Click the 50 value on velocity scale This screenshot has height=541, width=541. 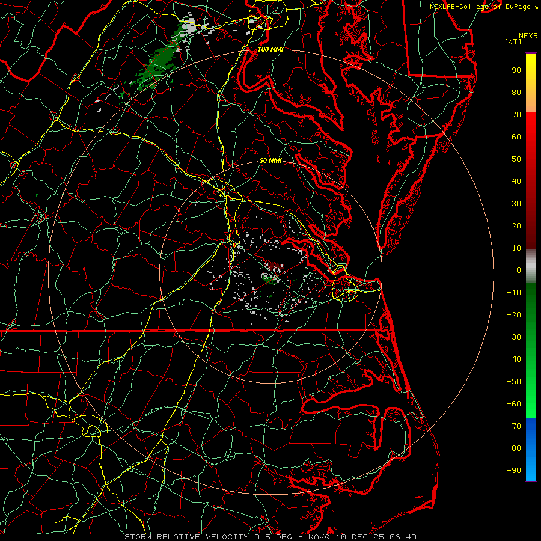pos(516,159)
